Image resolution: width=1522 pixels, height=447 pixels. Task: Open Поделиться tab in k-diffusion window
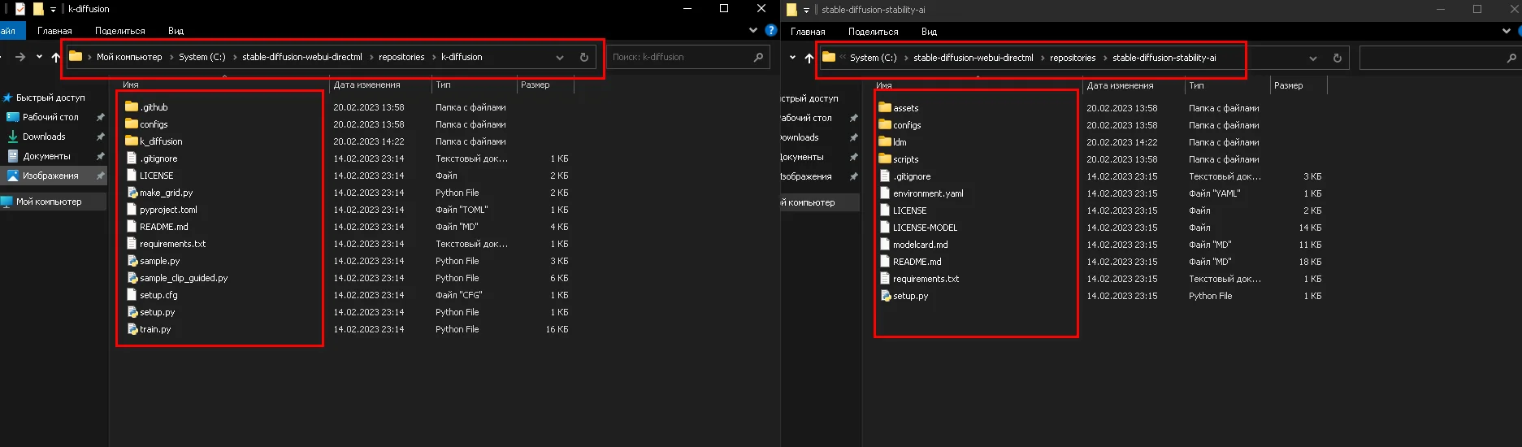point(120,31)
